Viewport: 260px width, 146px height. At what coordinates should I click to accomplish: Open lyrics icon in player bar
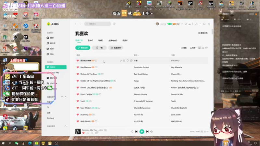(x=201, y=132)
